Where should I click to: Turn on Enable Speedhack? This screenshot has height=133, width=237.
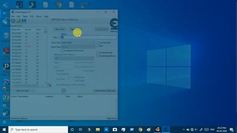(98, 56)
